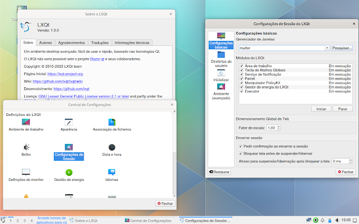Open GitHub lxqt wiki link
The width and height of the screenshot is (359, 224).
click(57, 81)
